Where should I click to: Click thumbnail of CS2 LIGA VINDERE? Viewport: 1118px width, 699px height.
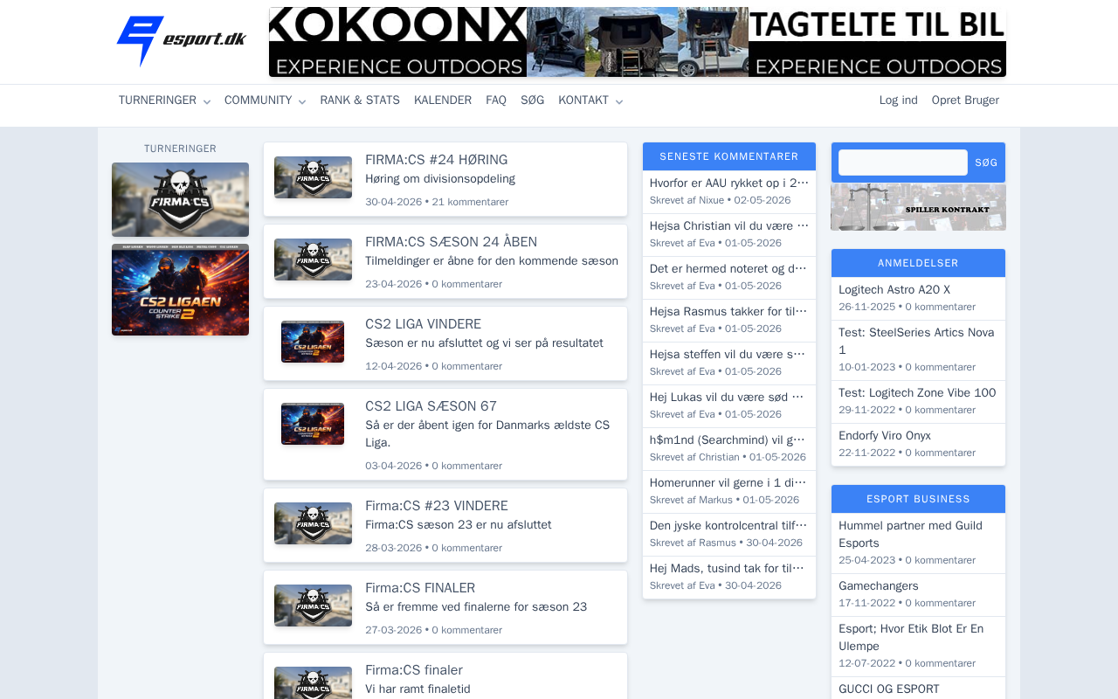click(313, 342)
